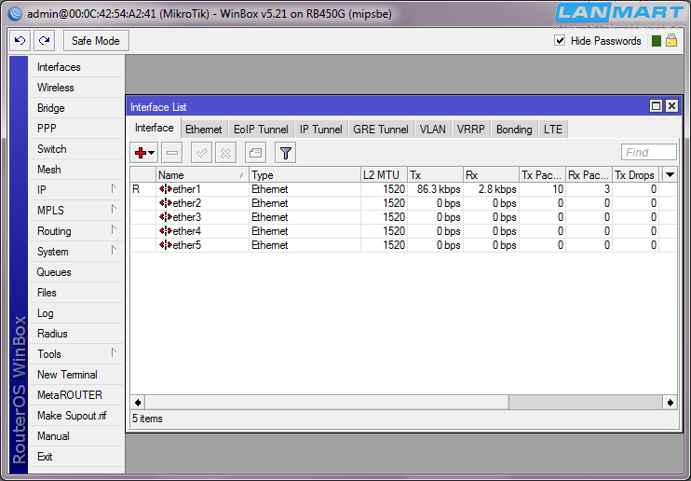691x481 pixels.
Task: Expand the System submenu
Action: point(76,252)
